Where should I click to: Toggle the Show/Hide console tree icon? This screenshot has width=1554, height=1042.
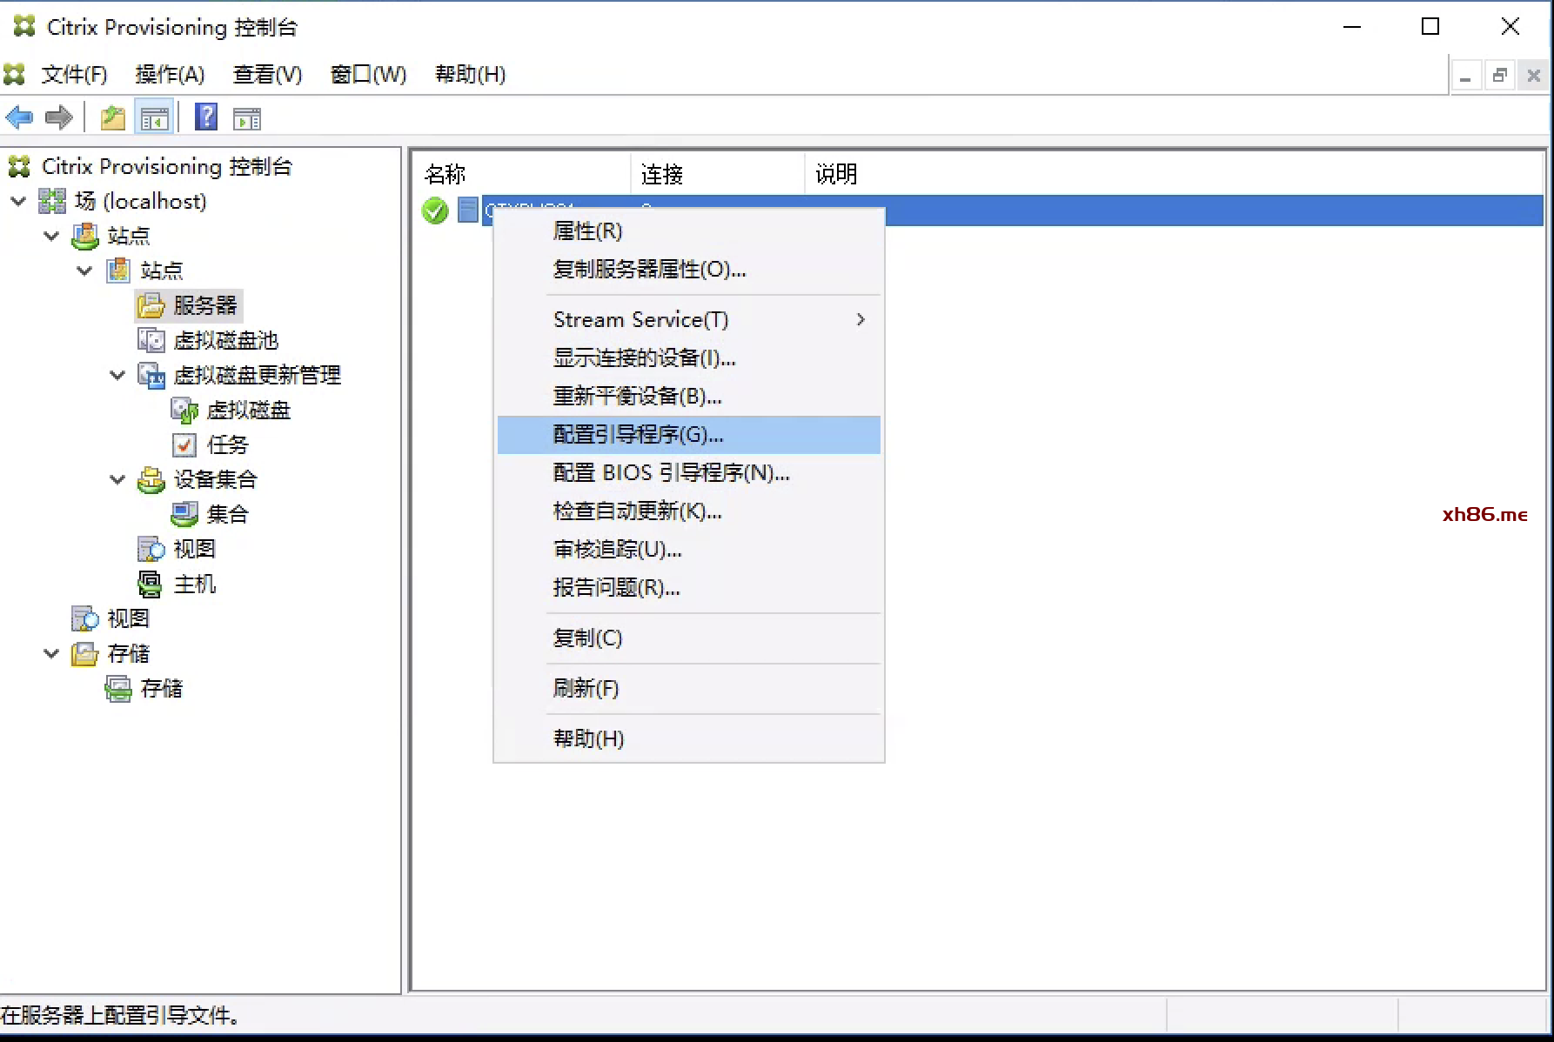(x=154, y=117)
